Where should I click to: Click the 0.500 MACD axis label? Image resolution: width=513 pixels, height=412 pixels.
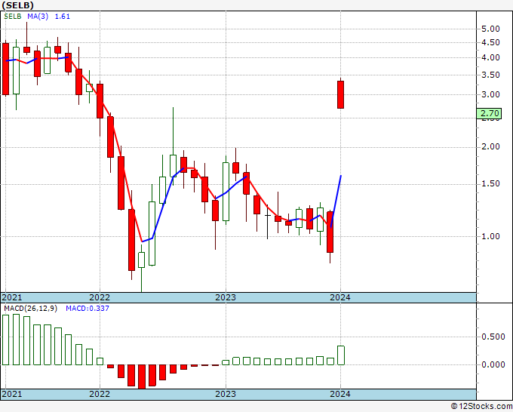[493, 337]
